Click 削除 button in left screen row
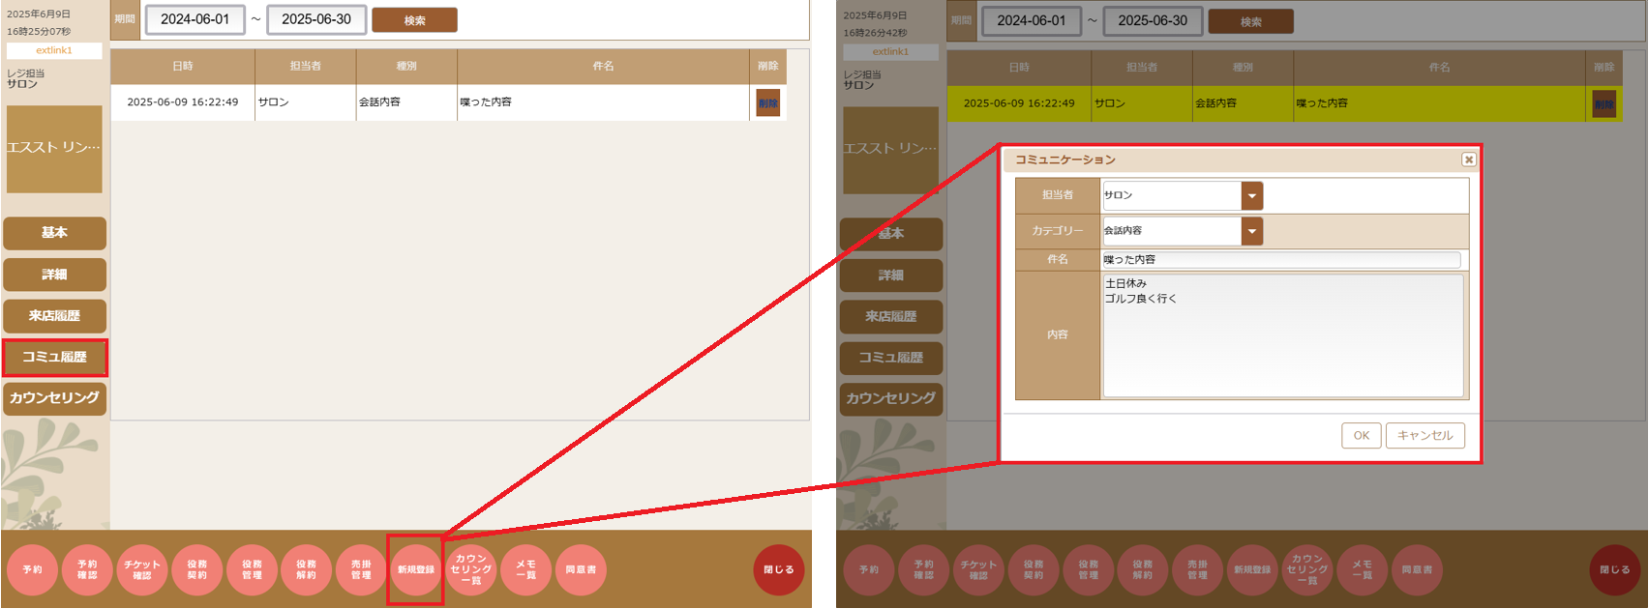This screenshot has width=1649, height=609. (x=768, y=102)
